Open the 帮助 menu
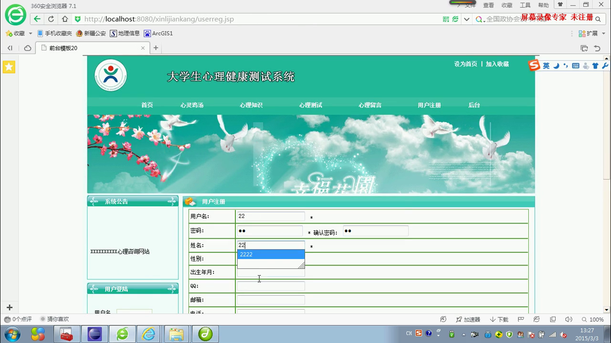611x343 pixels. coord(543,5)
